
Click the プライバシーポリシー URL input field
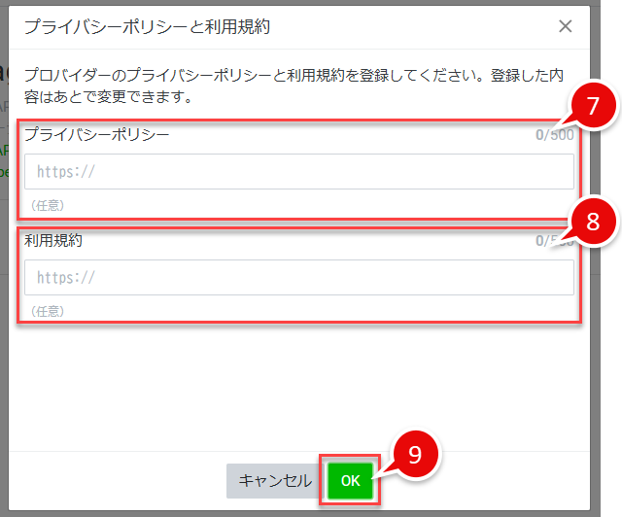click(299, 171)
